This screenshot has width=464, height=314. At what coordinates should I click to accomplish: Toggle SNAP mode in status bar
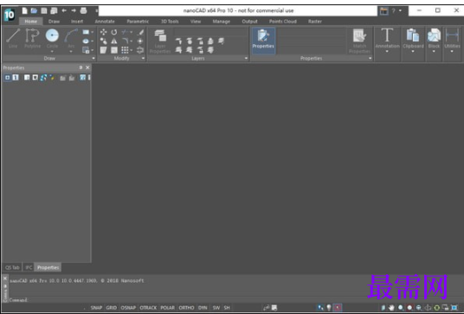click(x=96, y=308)
